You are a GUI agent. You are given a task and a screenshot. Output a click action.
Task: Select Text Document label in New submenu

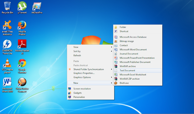127,71
